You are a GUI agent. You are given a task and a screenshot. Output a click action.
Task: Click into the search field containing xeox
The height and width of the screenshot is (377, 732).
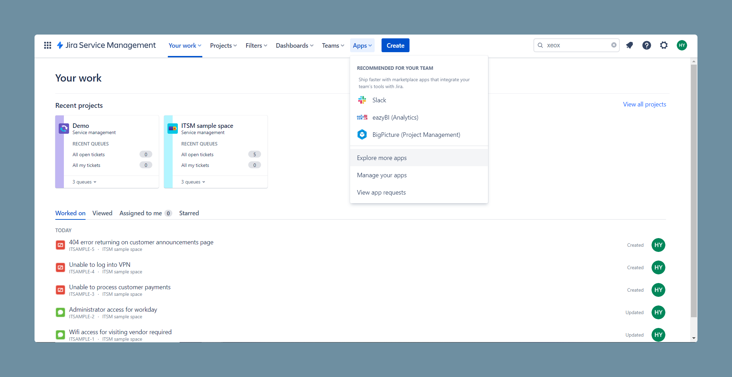click(576, 45)
